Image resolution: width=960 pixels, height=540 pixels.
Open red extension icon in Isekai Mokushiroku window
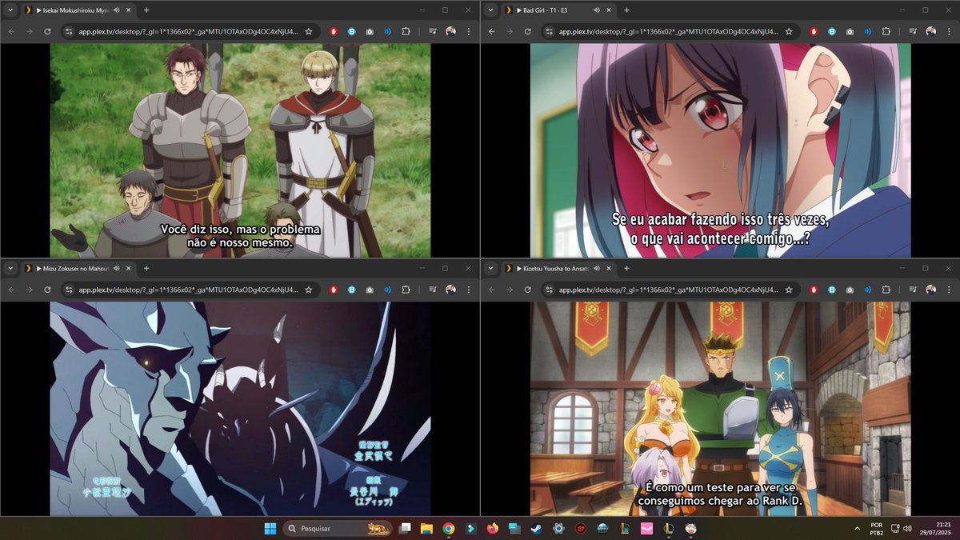tap(334, 31)
